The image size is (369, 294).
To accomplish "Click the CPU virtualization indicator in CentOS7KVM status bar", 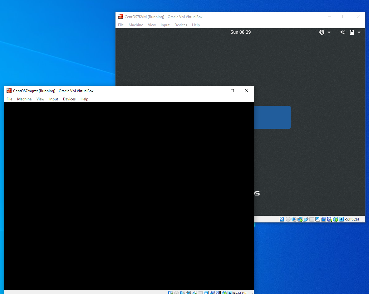I will click(x=329, y=219).
